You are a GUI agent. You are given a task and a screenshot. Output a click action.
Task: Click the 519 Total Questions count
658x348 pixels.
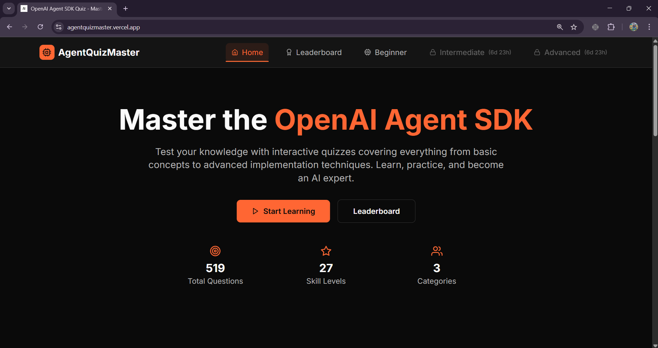(x=215, y=268)
